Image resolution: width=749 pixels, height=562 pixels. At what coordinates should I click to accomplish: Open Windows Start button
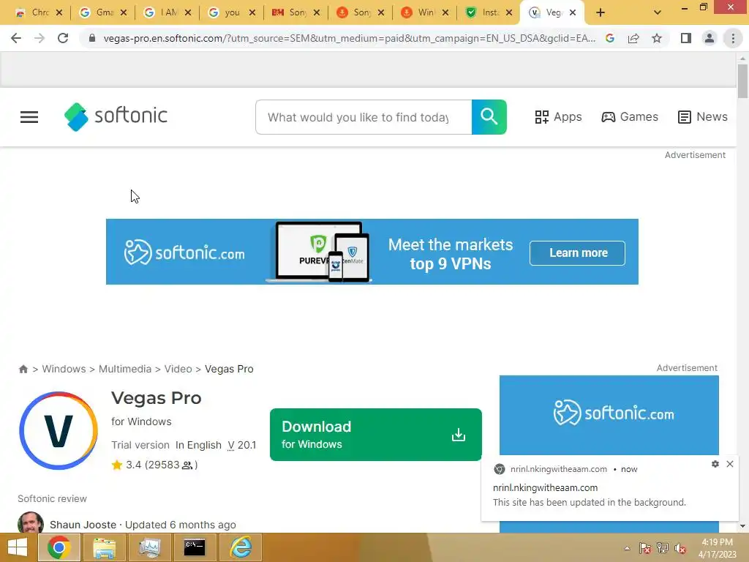pyautogui.click(x=18, y=547)
